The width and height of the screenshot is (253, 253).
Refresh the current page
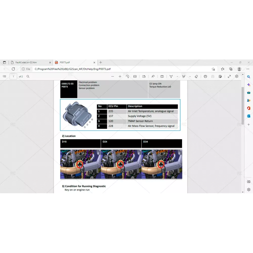[x=13, y=69]
